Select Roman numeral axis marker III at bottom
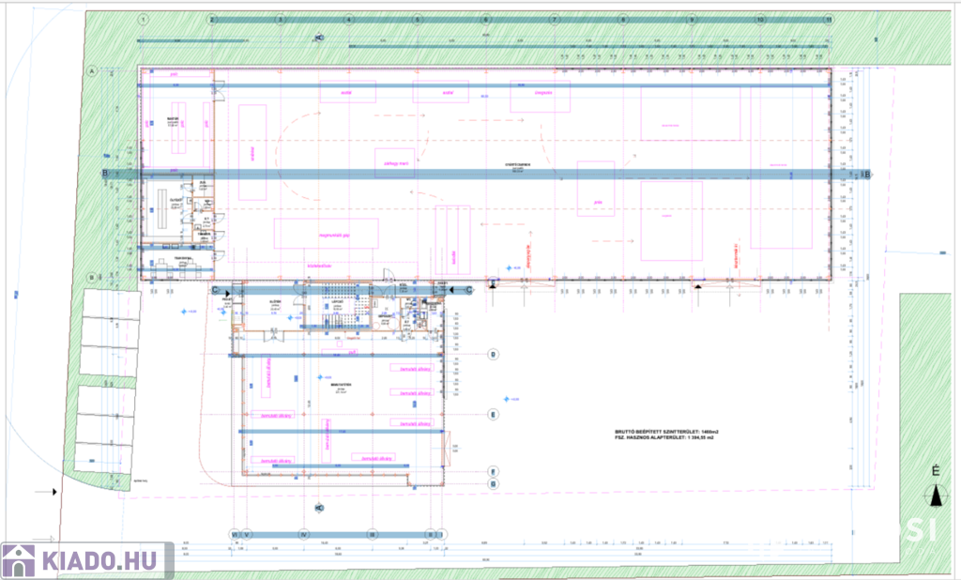The height and width of the screenshot is (580, 961). click(x=372, y=533)
